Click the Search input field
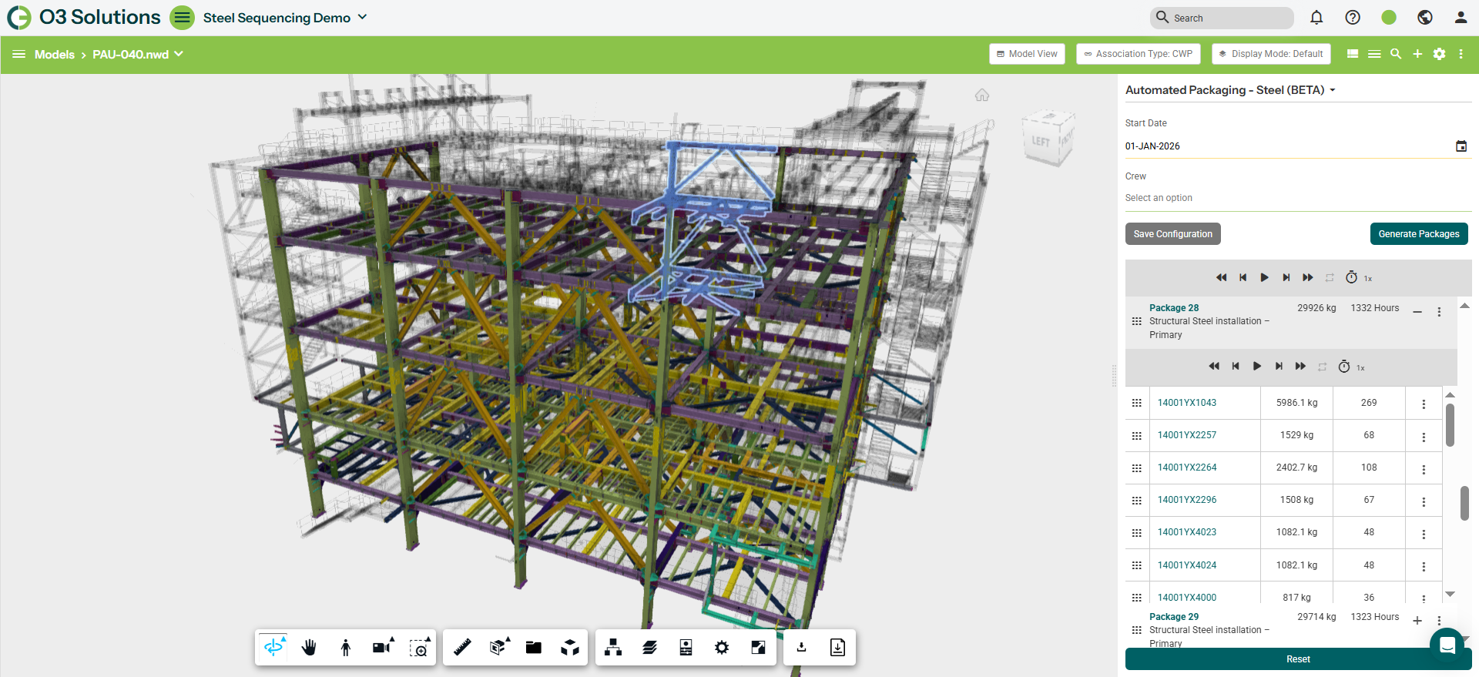This screenshot has height=677, width=1479. point(1222,18)
